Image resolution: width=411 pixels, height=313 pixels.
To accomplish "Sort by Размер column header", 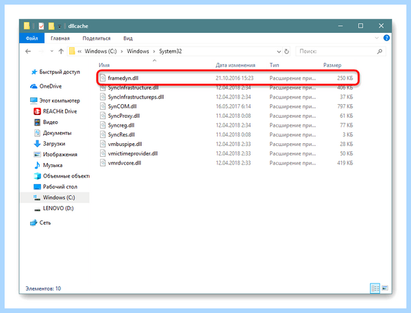I will pos(332,65).
